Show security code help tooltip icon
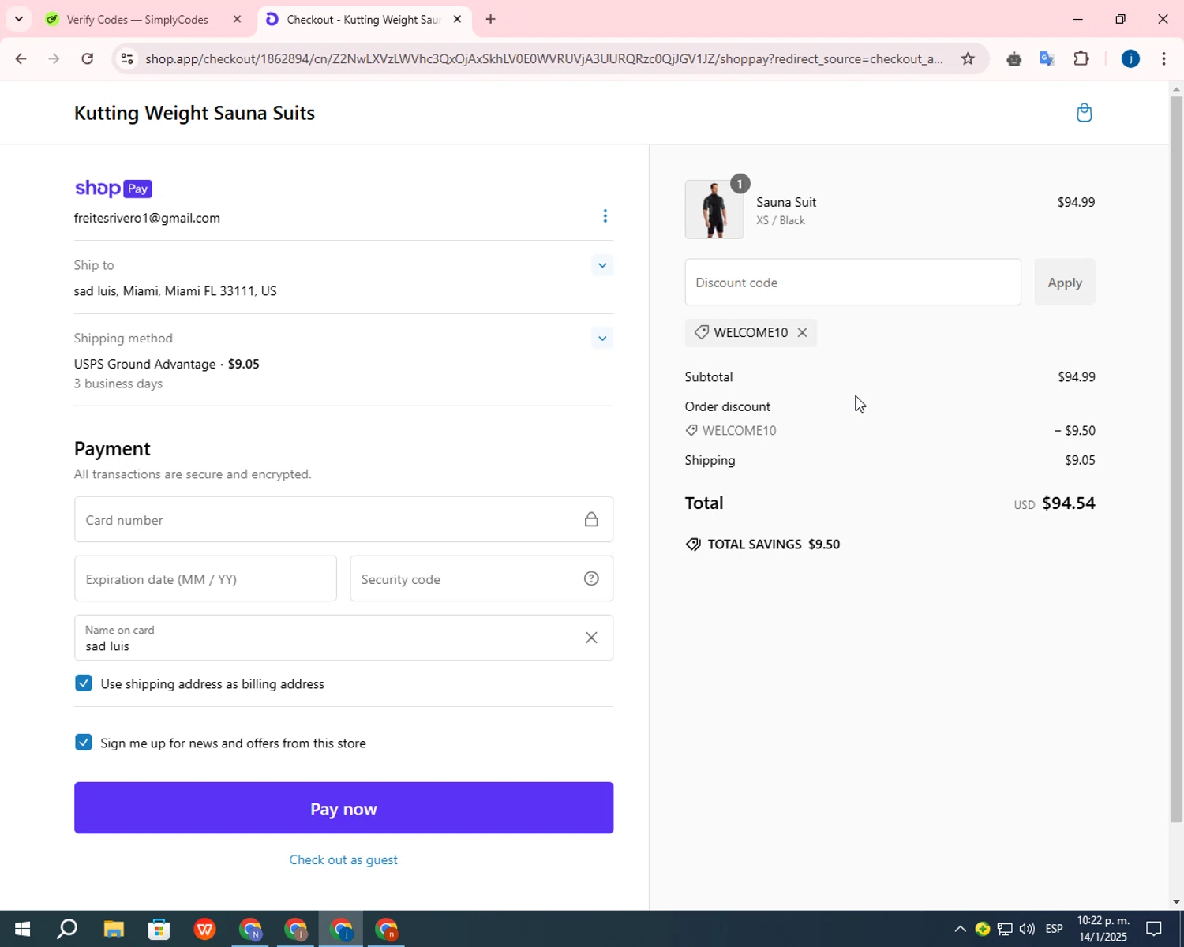This screenshot has height=947, width=1184. click(x=591, y=579)
